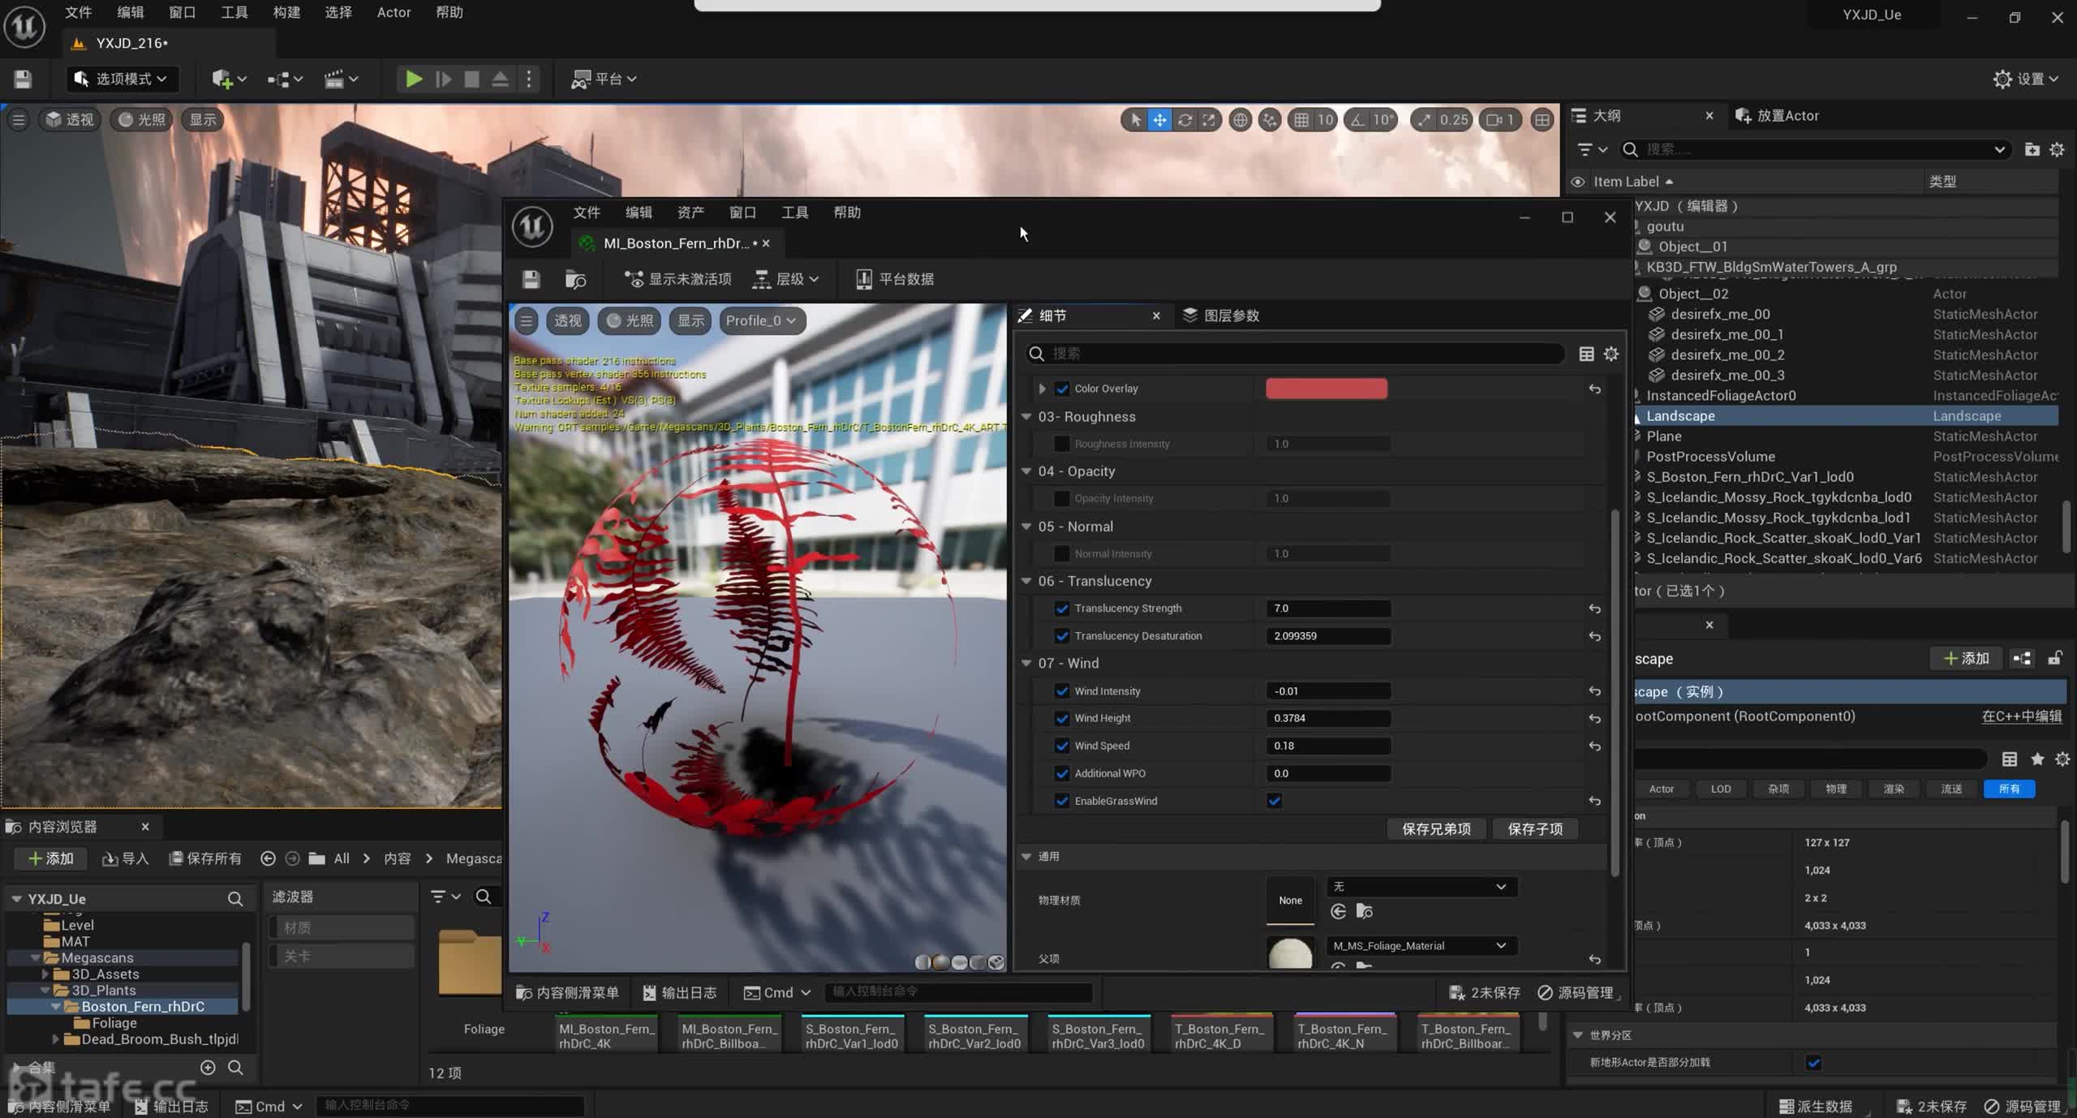Image resolution: width=2077 pixels, height=1118 pixels.
Task: Open the Outliner settings gear icon
Action: pyautogui.click(x=2057, y=149)
